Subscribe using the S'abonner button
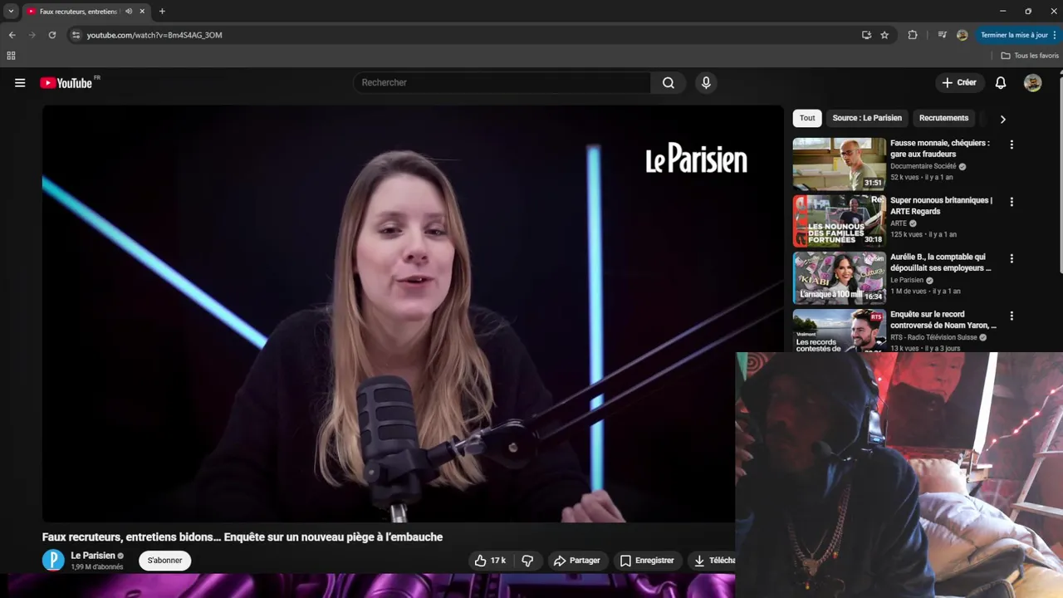This screenshot has height=598, width=1063. pos(164,561)
